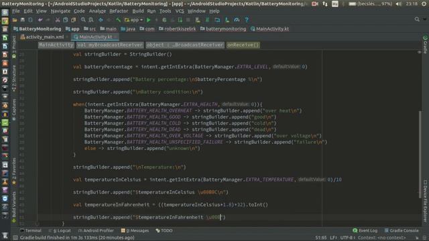Open the SDK Manager icon
This screenshot has width=429, height=241.
coord(227,20)
